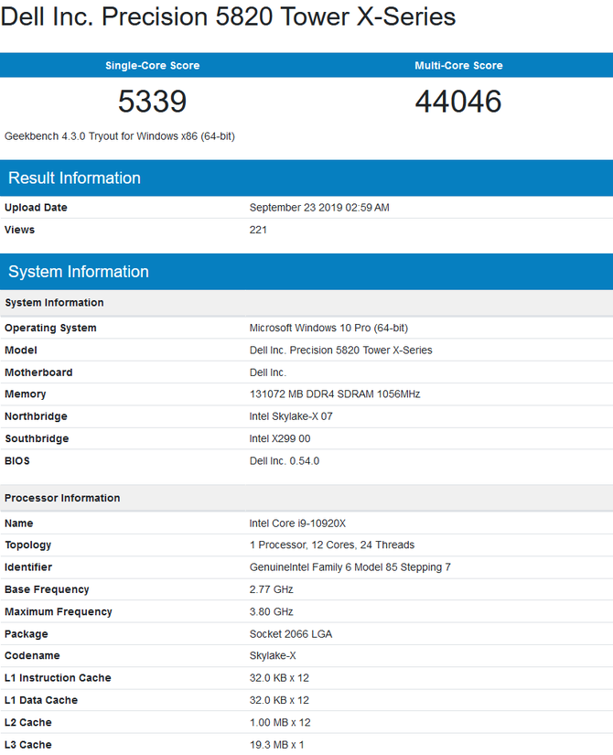This screenshot has height=755, width=613.
Task: Select Microsoft Windows 10 Pro (64-bit) value
Action: 328,328
